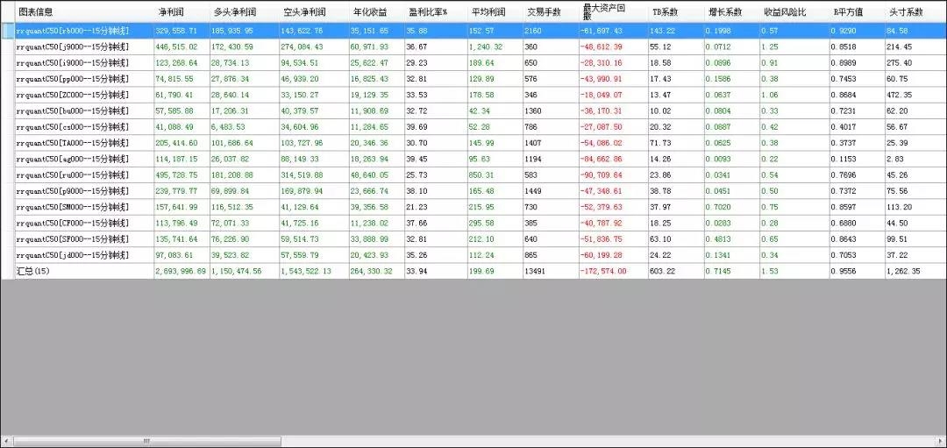Image resolution: width=947 pixels, height=448 pixels.
Task: Sort by the 图表信息 column header
Action: 84,11
